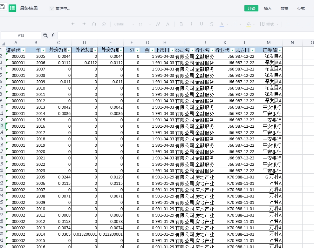The height and width of the screenshot is (248, 314).
Task: Open filter dropdown in column C header
Action: [x=69, y=50]
